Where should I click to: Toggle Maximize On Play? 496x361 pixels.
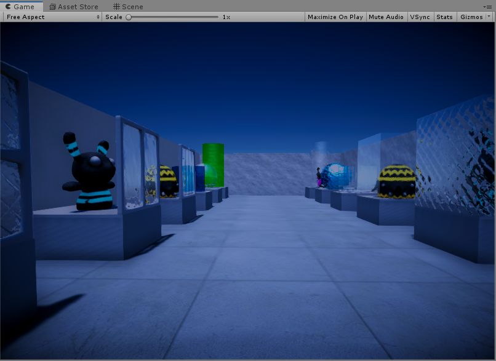335,17
